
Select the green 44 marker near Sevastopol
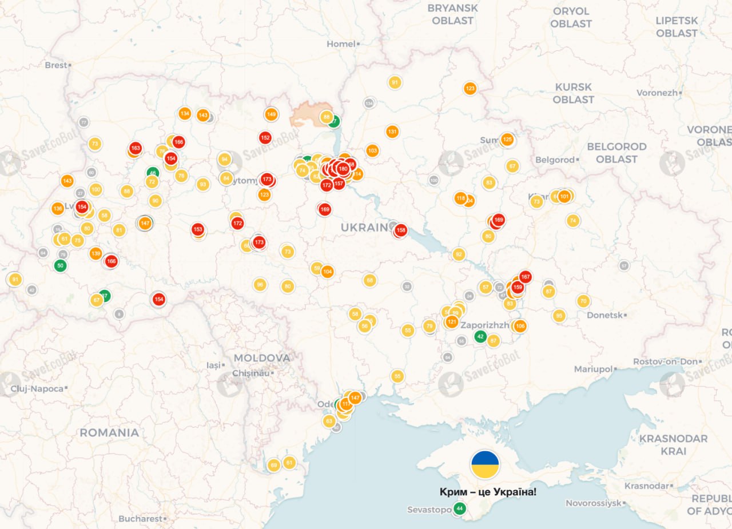(x=459, y=508)
